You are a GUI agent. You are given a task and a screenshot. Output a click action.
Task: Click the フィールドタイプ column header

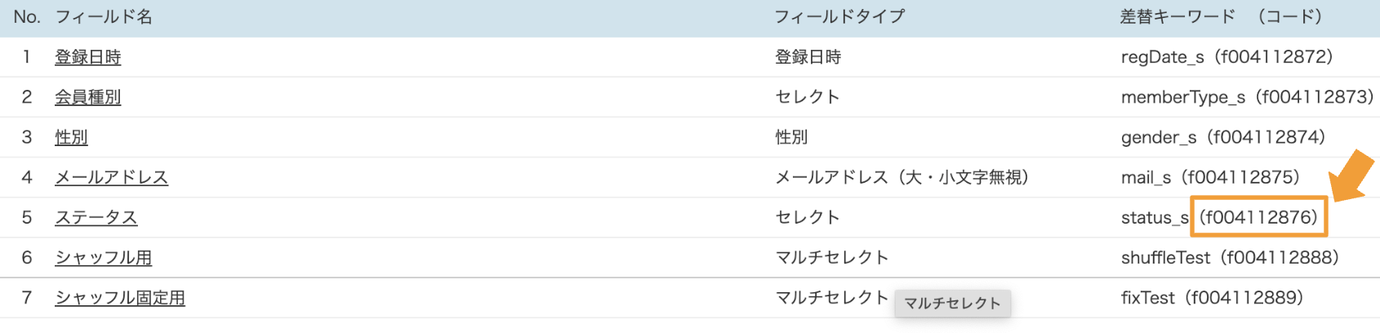click(x=839, y=17)
